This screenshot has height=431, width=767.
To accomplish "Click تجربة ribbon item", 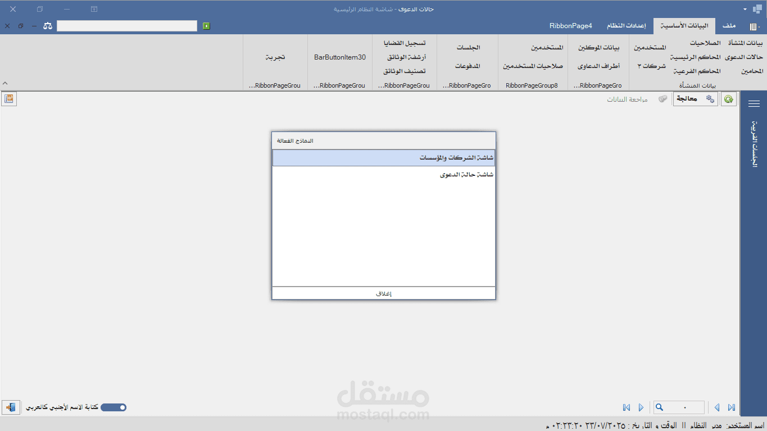I will click(275, 57).
